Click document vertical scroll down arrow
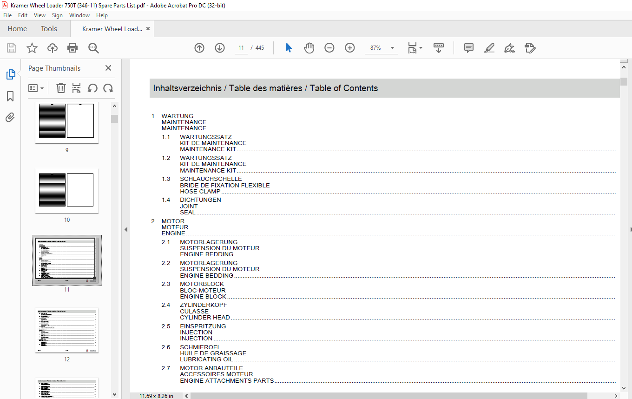Viewport: 632px width, 399px height. [624, 388]
